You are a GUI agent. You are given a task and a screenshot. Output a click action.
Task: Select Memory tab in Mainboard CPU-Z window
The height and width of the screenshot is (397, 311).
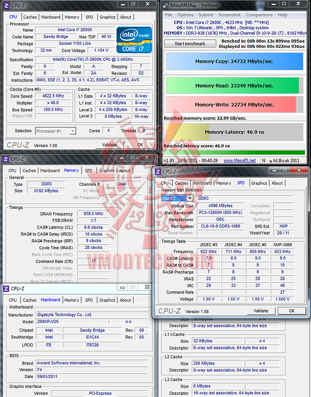[x=72, y=300]
